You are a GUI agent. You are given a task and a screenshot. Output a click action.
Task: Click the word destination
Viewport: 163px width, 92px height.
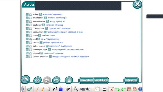pos(38,32)
